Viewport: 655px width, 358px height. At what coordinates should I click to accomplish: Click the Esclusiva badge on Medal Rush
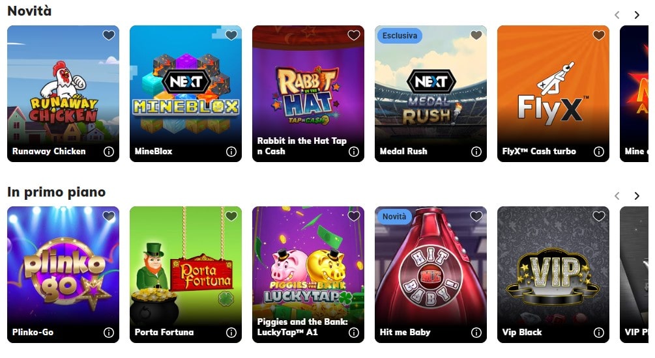tap(400, 35)
